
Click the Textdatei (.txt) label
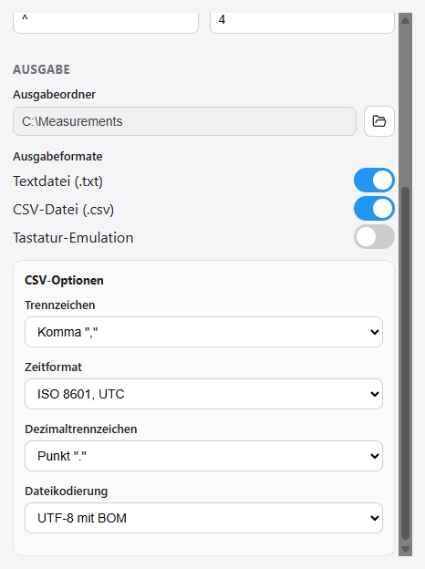(57, 181)
